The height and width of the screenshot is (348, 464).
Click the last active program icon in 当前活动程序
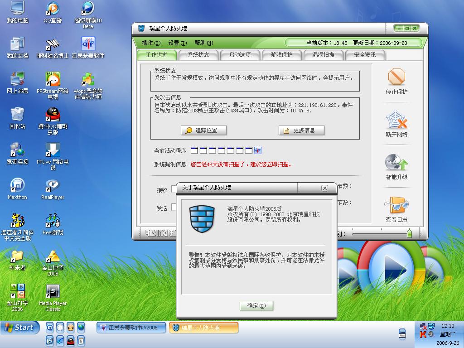pos(258,150)
